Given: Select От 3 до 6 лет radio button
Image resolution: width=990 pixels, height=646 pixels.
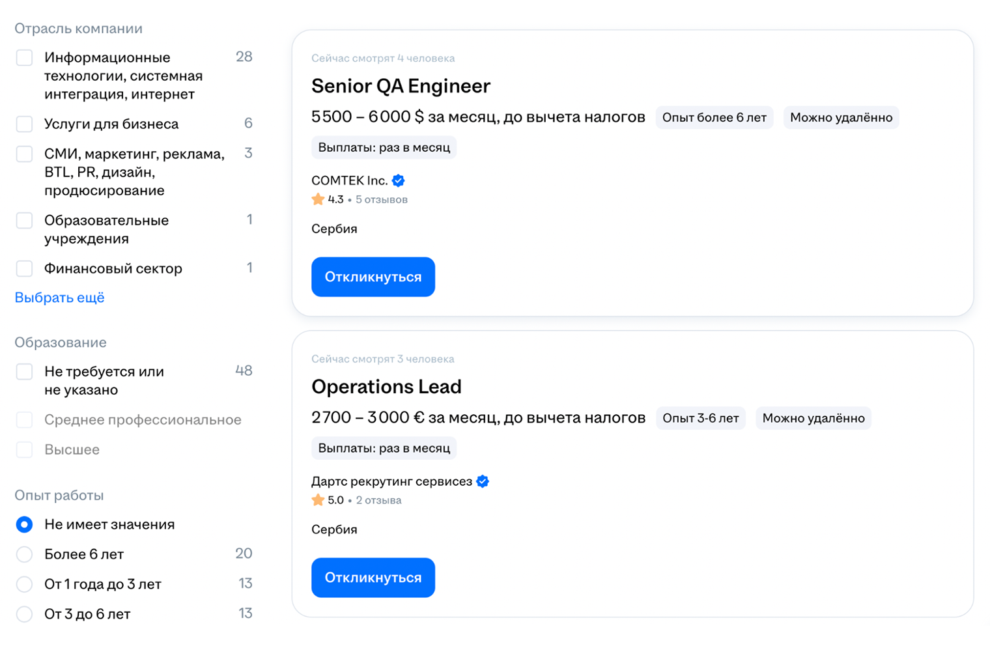Looking at the screenshot, I should (25, 615).
